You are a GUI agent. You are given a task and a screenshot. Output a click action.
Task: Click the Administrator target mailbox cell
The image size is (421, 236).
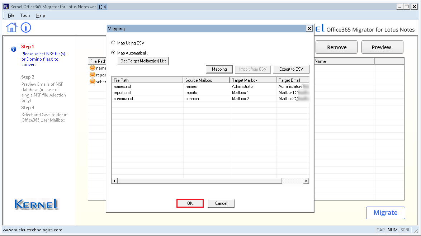tap(253, 86)
